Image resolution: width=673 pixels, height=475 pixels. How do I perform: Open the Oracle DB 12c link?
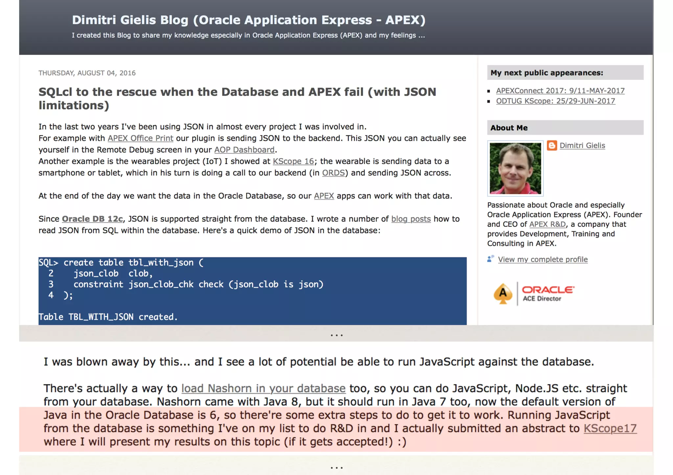click(x=92, y=219)
